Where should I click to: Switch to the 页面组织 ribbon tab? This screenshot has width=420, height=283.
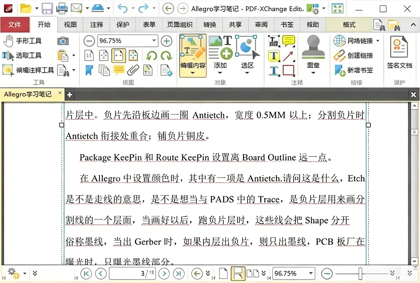click(180, 25)
